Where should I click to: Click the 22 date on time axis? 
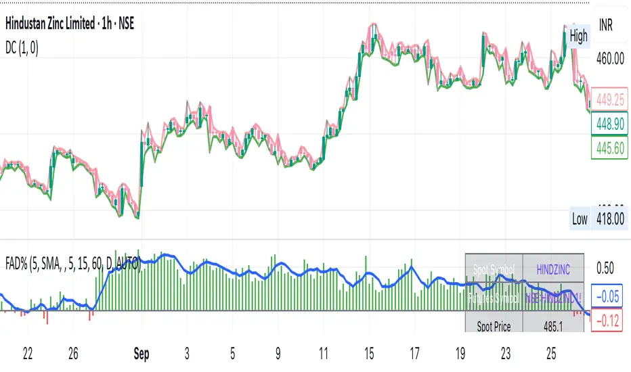point(28,352)
